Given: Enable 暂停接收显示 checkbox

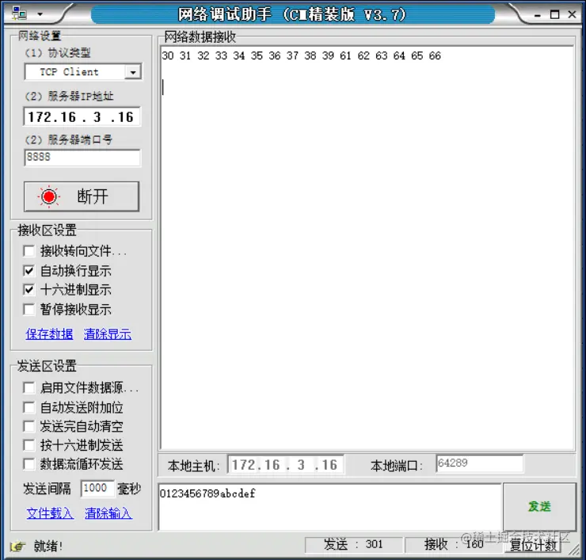Looking at the screenshot, I should tap(29, 309).
